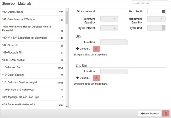The width and height of the screenshot is (171, 118).
Task: Click the search materials field
Action: point(149,3)
